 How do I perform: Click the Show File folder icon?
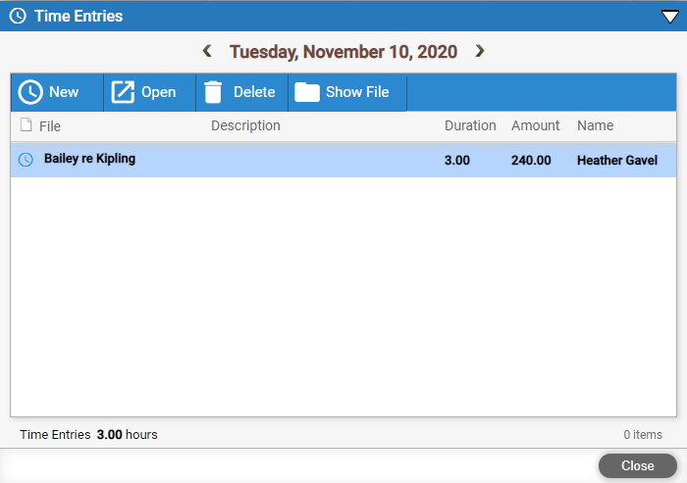coord(307,92)
